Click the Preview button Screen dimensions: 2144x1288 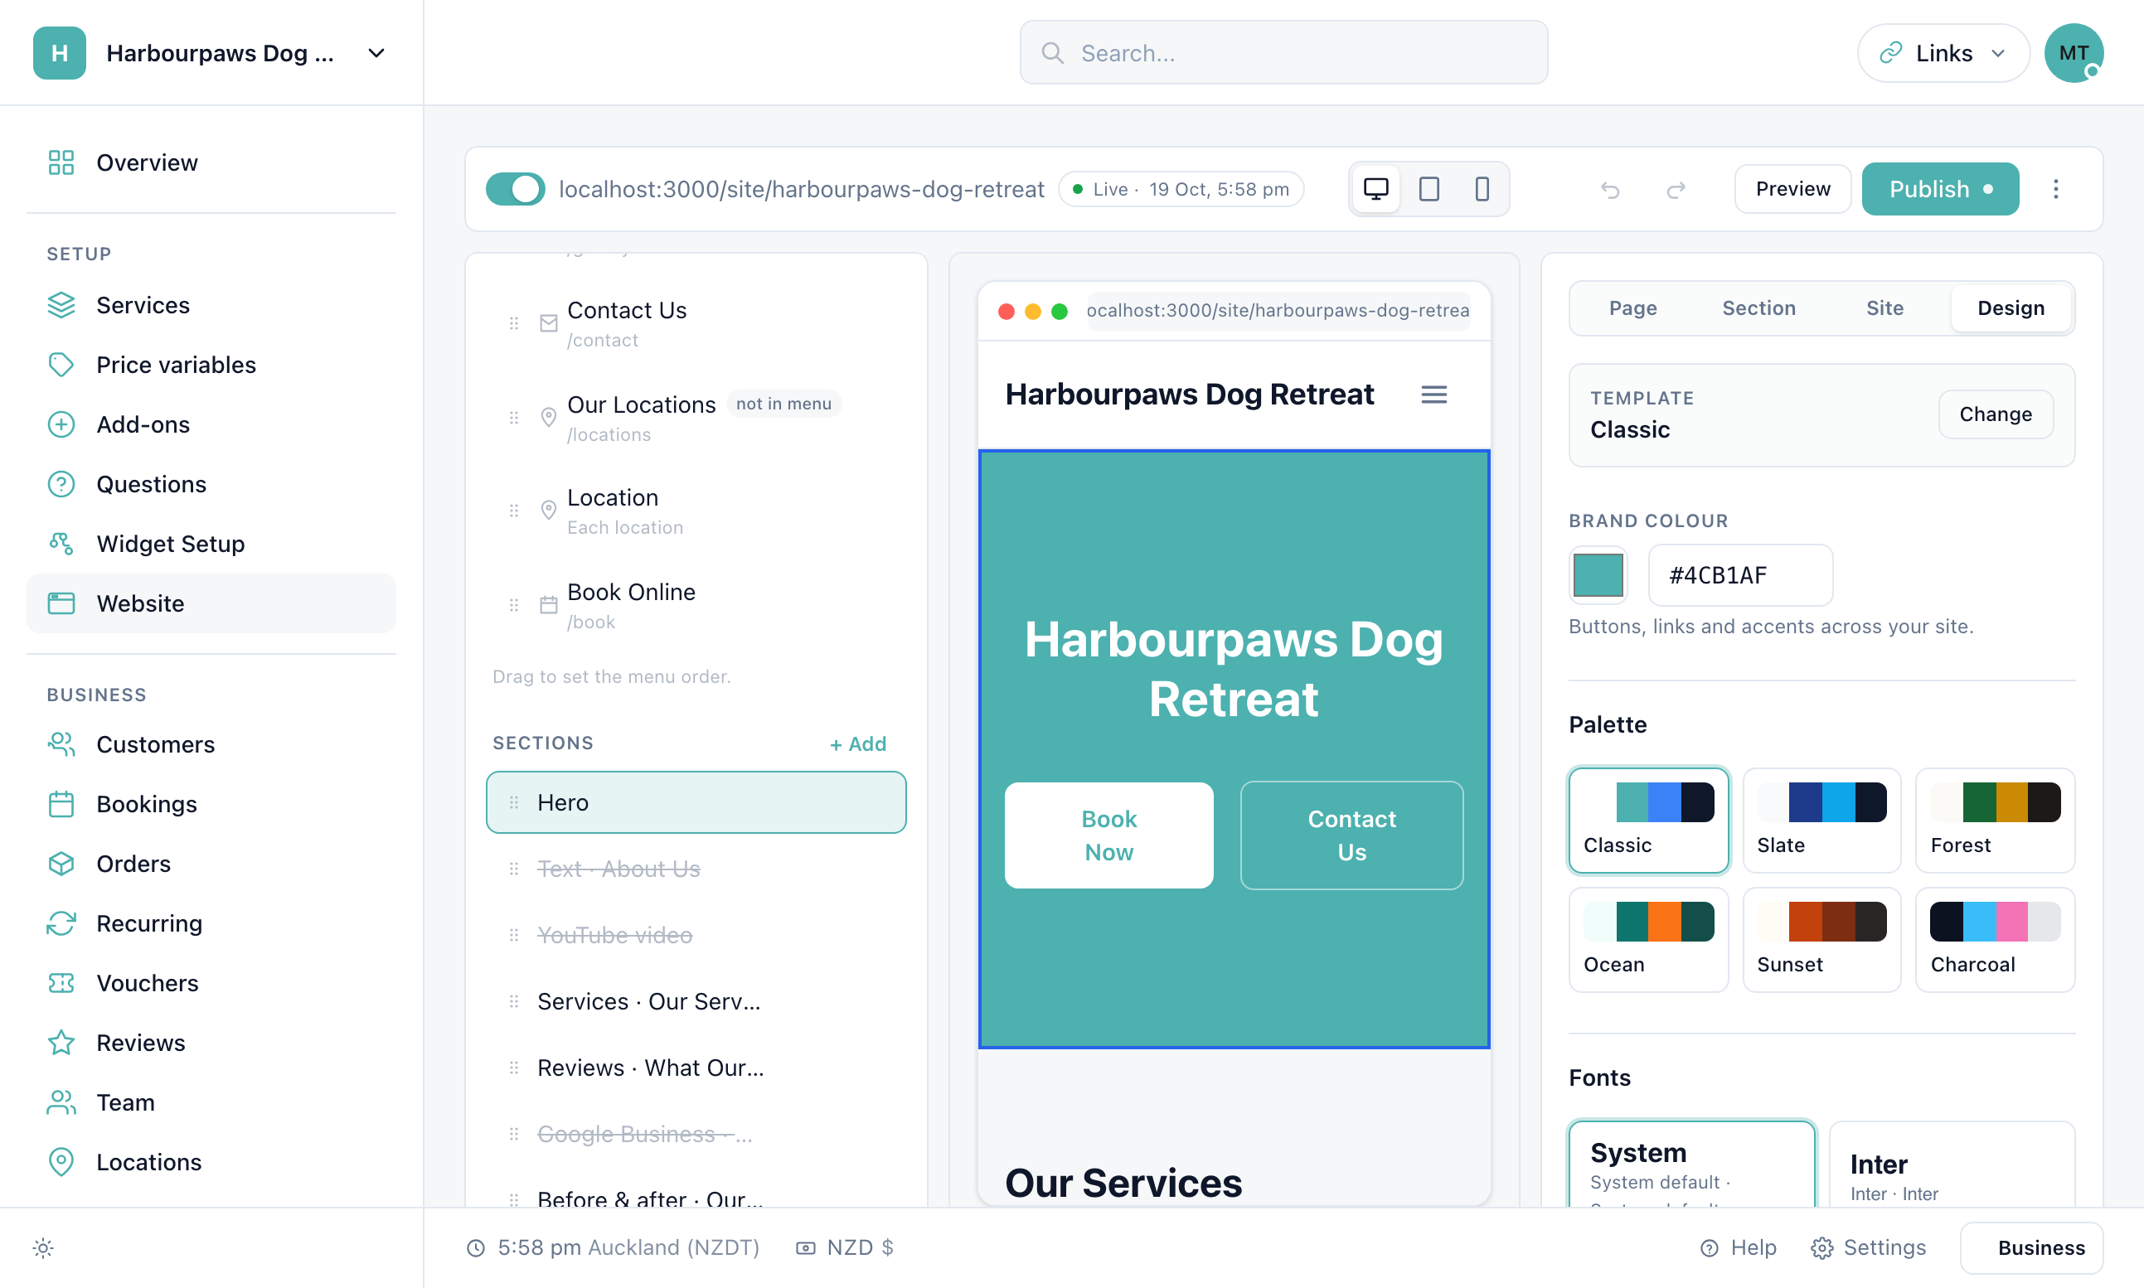(1792, 189)
